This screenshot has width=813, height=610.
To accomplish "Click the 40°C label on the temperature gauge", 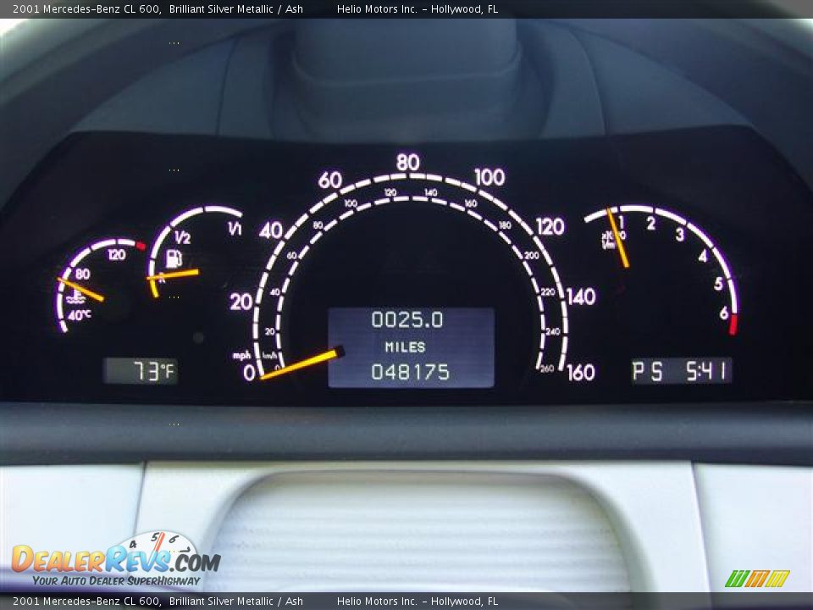I will [x=79, y=315].
